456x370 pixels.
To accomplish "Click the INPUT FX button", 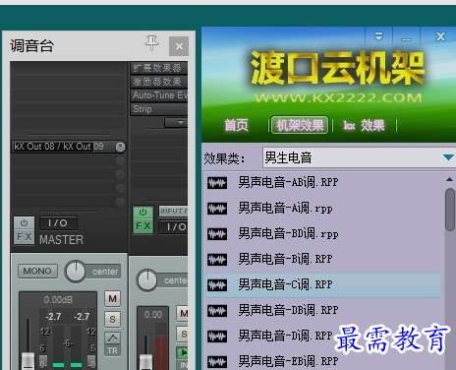I will [173, 212].
